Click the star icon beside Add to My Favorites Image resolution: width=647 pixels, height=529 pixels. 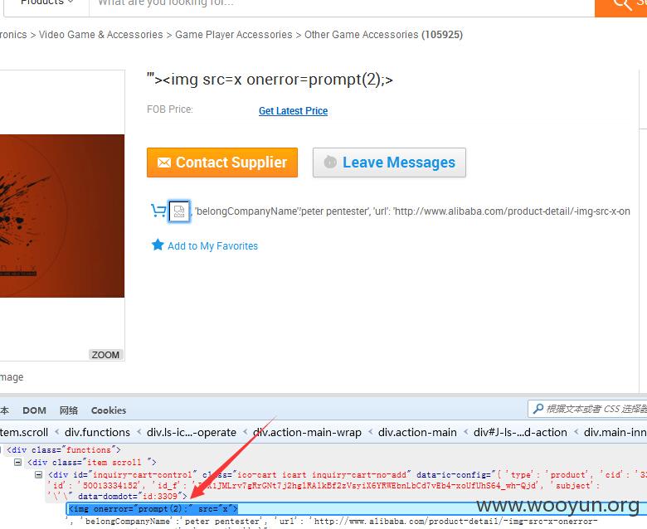158,245
